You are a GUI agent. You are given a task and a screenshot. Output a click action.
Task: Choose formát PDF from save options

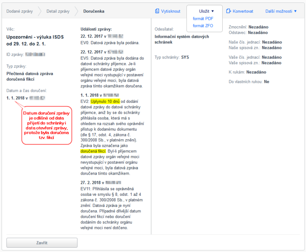pos(203,19)
